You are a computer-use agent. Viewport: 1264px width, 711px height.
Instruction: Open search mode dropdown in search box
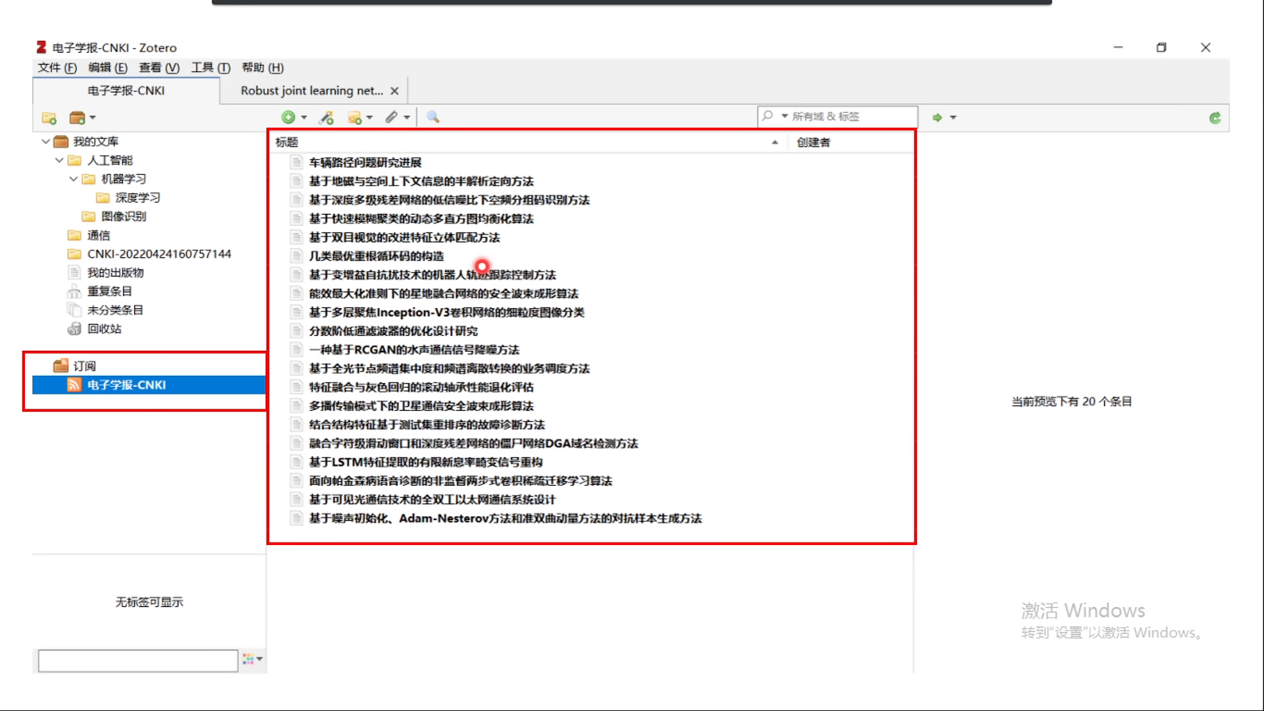click(784, 117)
